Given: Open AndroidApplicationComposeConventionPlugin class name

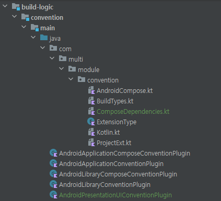Looking at the screenshot, I should click(124, 153).
